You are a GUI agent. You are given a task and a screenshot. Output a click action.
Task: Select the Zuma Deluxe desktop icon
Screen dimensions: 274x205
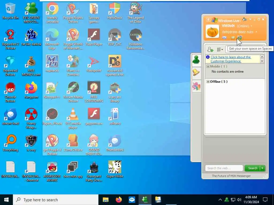click(73, 143)
